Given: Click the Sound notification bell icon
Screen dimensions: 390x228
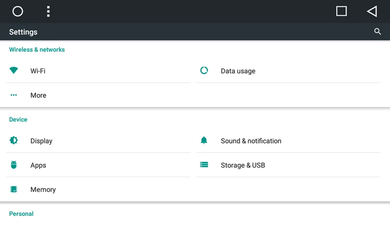Looking at the screenshot, I should (x=204, y=140).
